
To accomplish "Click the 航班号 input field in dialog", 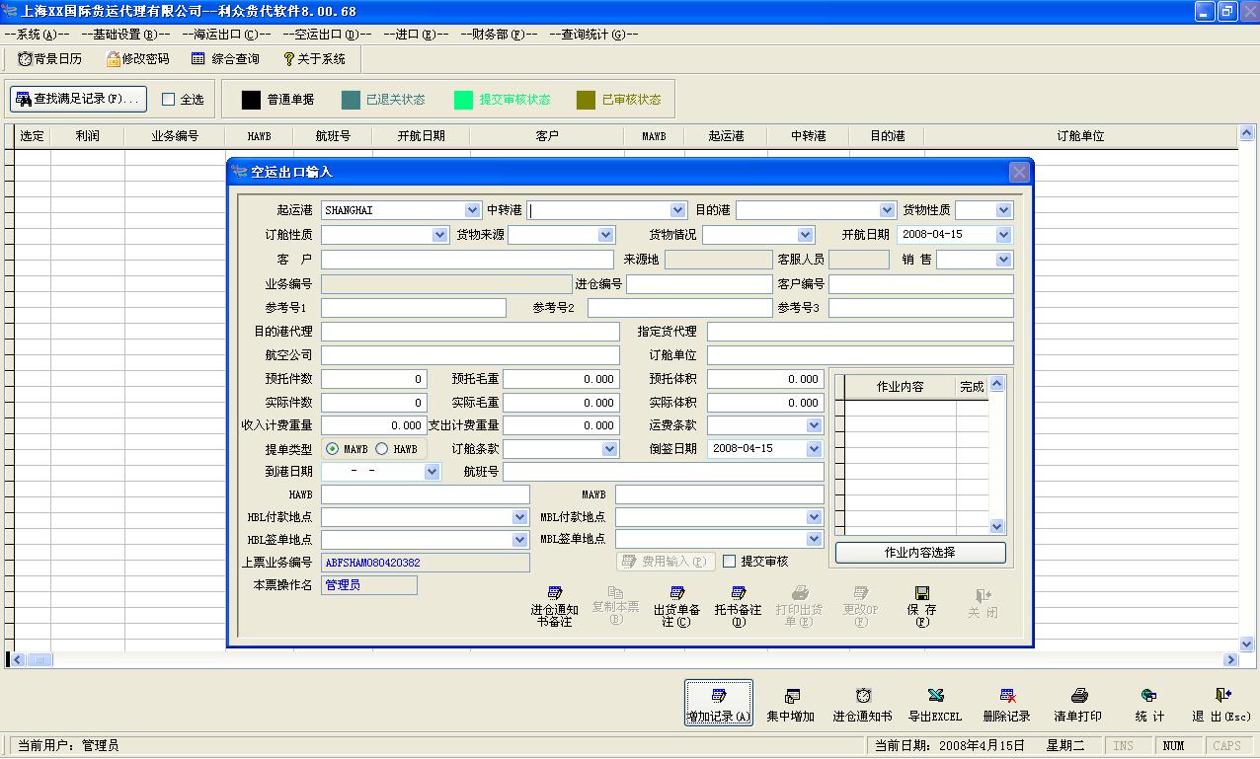I will pos(664,473).
